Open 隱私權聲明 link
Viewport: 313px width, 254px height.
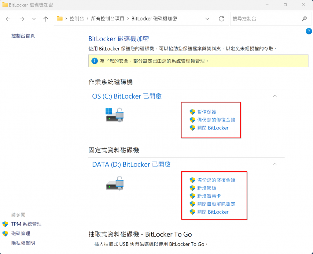coord(23,243)
